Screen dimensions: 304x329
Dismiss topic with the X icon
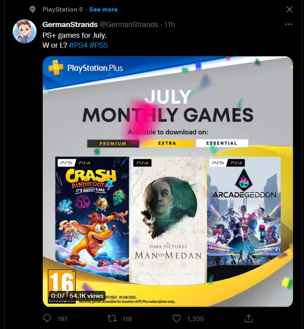coord(289,9)
